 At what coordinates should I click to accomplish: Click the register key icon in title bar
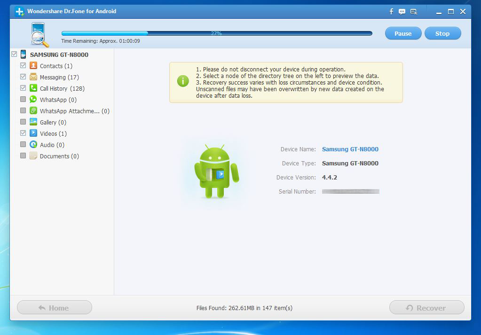pos(413,12)
